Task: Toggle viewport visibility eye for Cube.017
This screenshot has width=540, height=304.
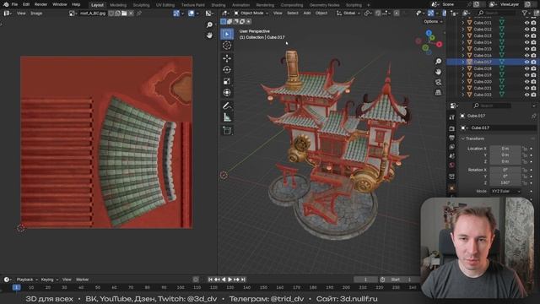Action: [526, 62]
